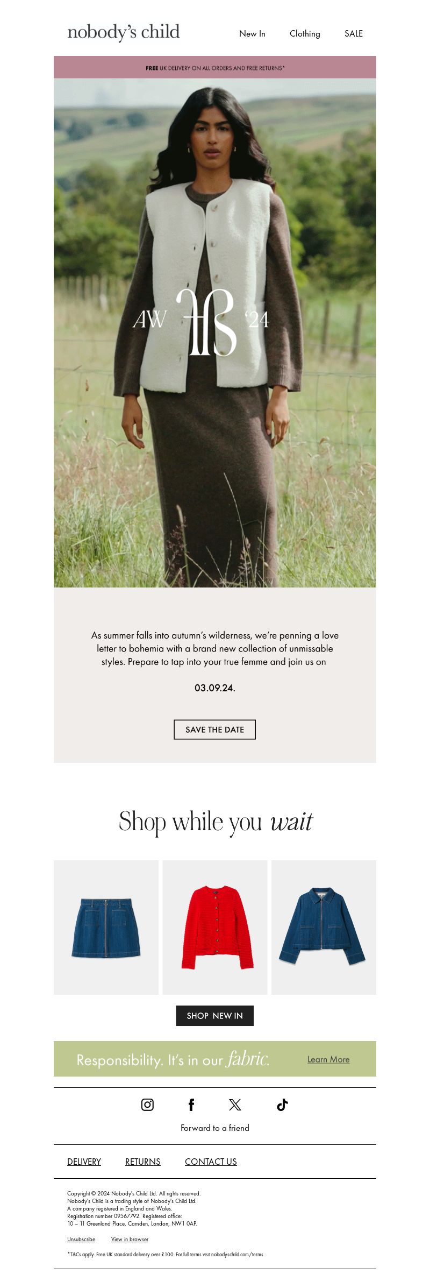Open the New In menu item
The height and width of the screenshot is (1281, 430).
click(252, 33)
